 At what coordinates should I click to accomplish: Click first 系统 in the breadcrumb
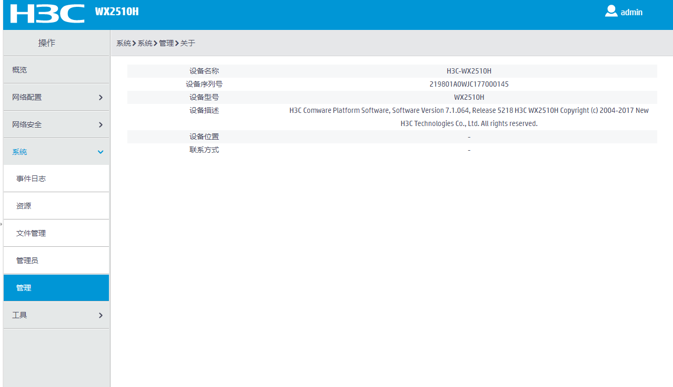click(x=124, y=43)
